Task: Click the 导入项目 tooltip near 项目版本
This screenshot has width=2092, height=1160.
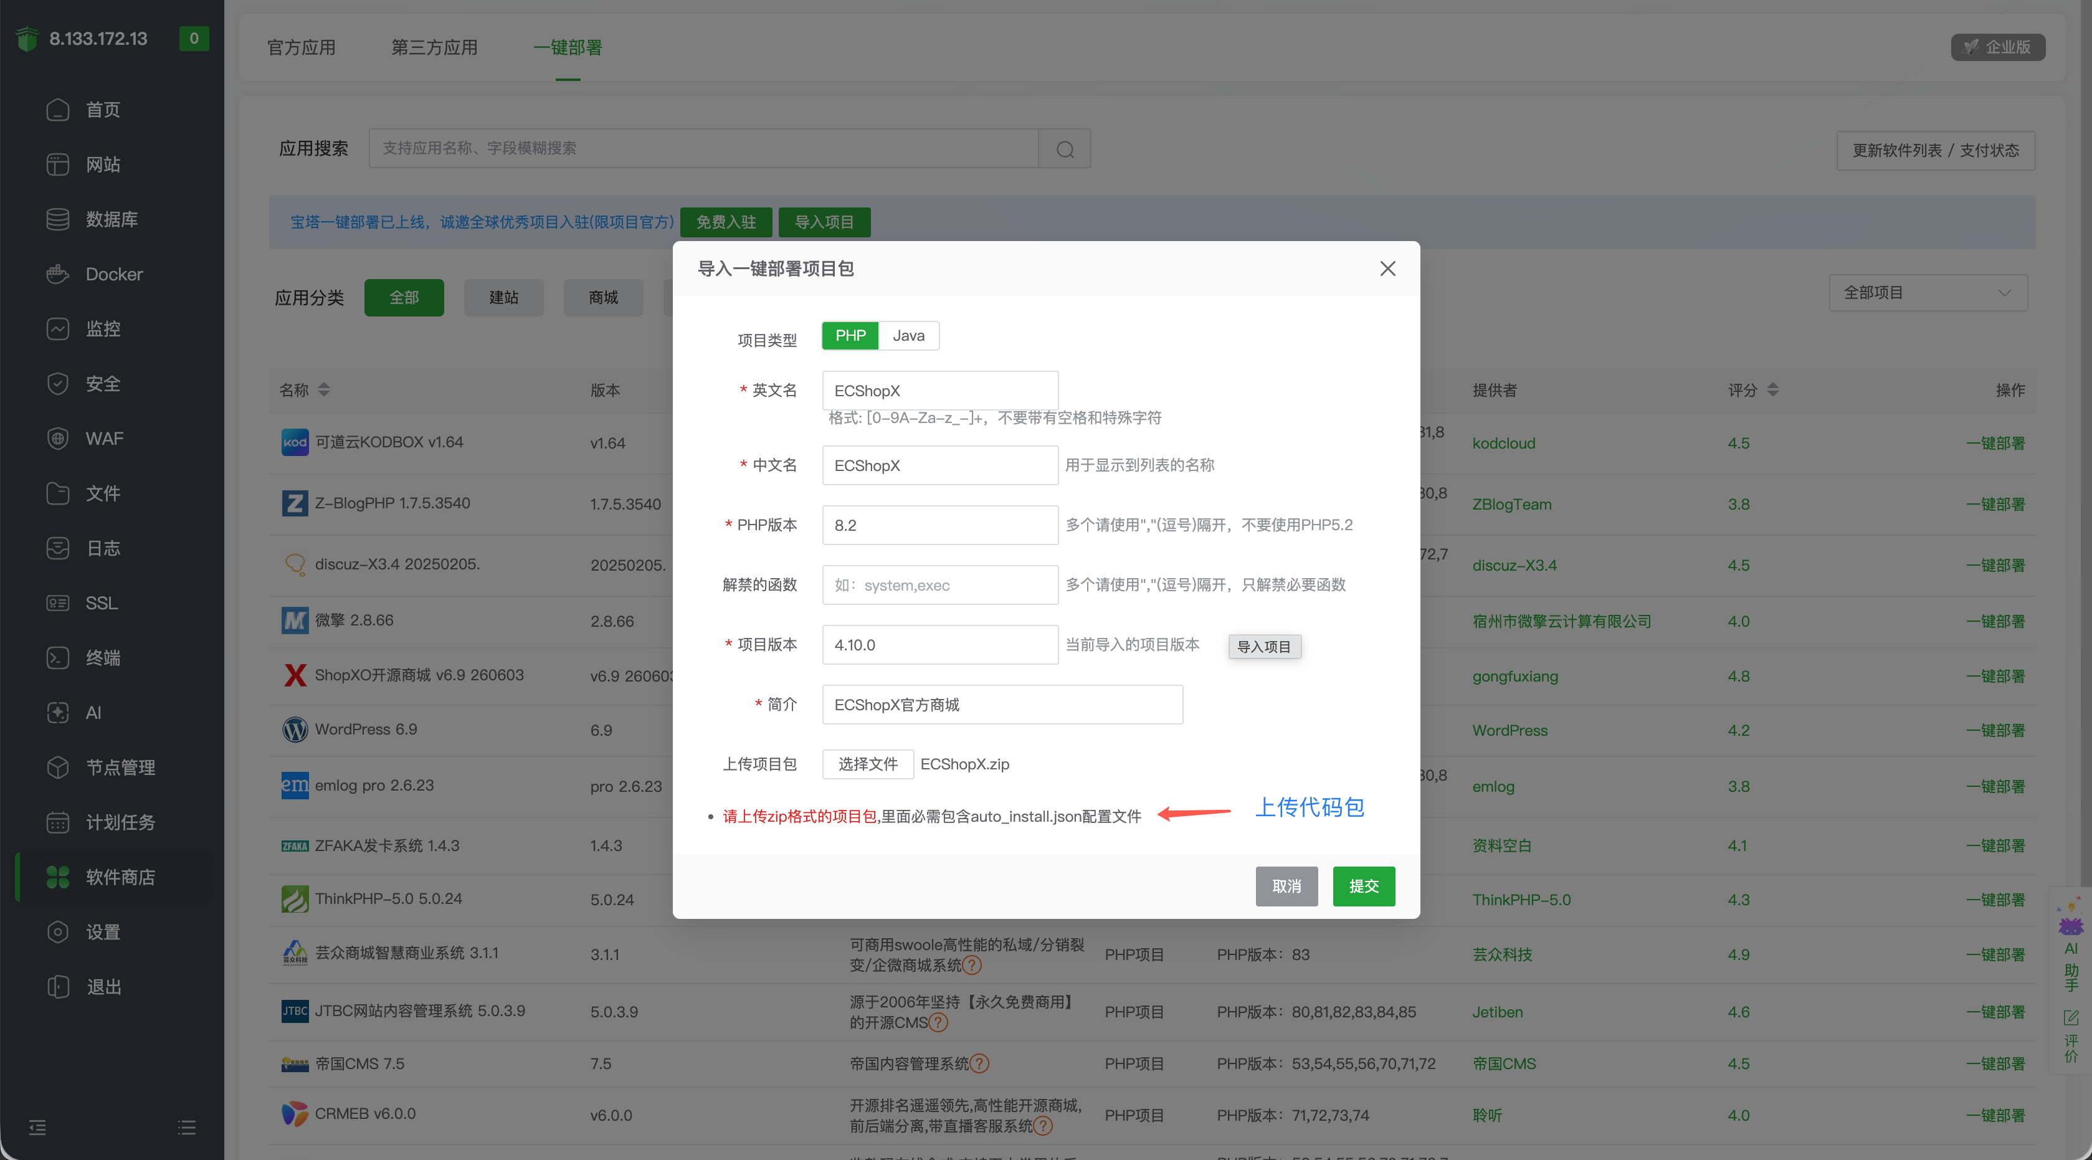Action: point(1265,647)
